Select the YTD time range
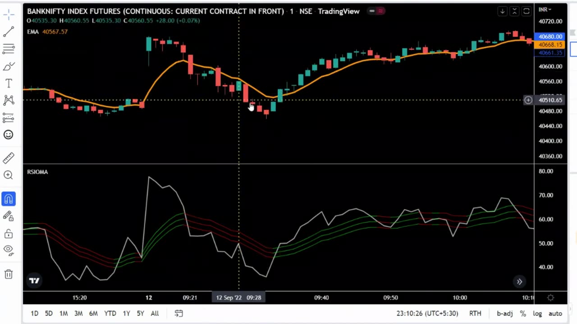The image size is (577, 324). coord(110,313)
